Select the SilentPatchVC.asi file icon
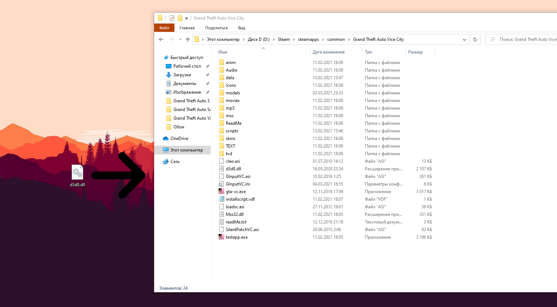Screen dimensions: 557x307 (221, 230)
